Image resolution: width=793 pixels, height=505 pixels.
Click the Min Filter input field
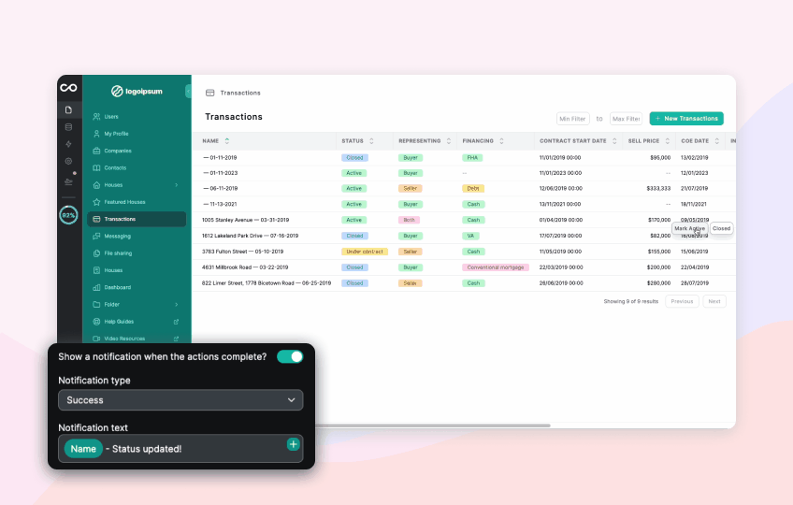pyautogui.click(x=573, y=119)
